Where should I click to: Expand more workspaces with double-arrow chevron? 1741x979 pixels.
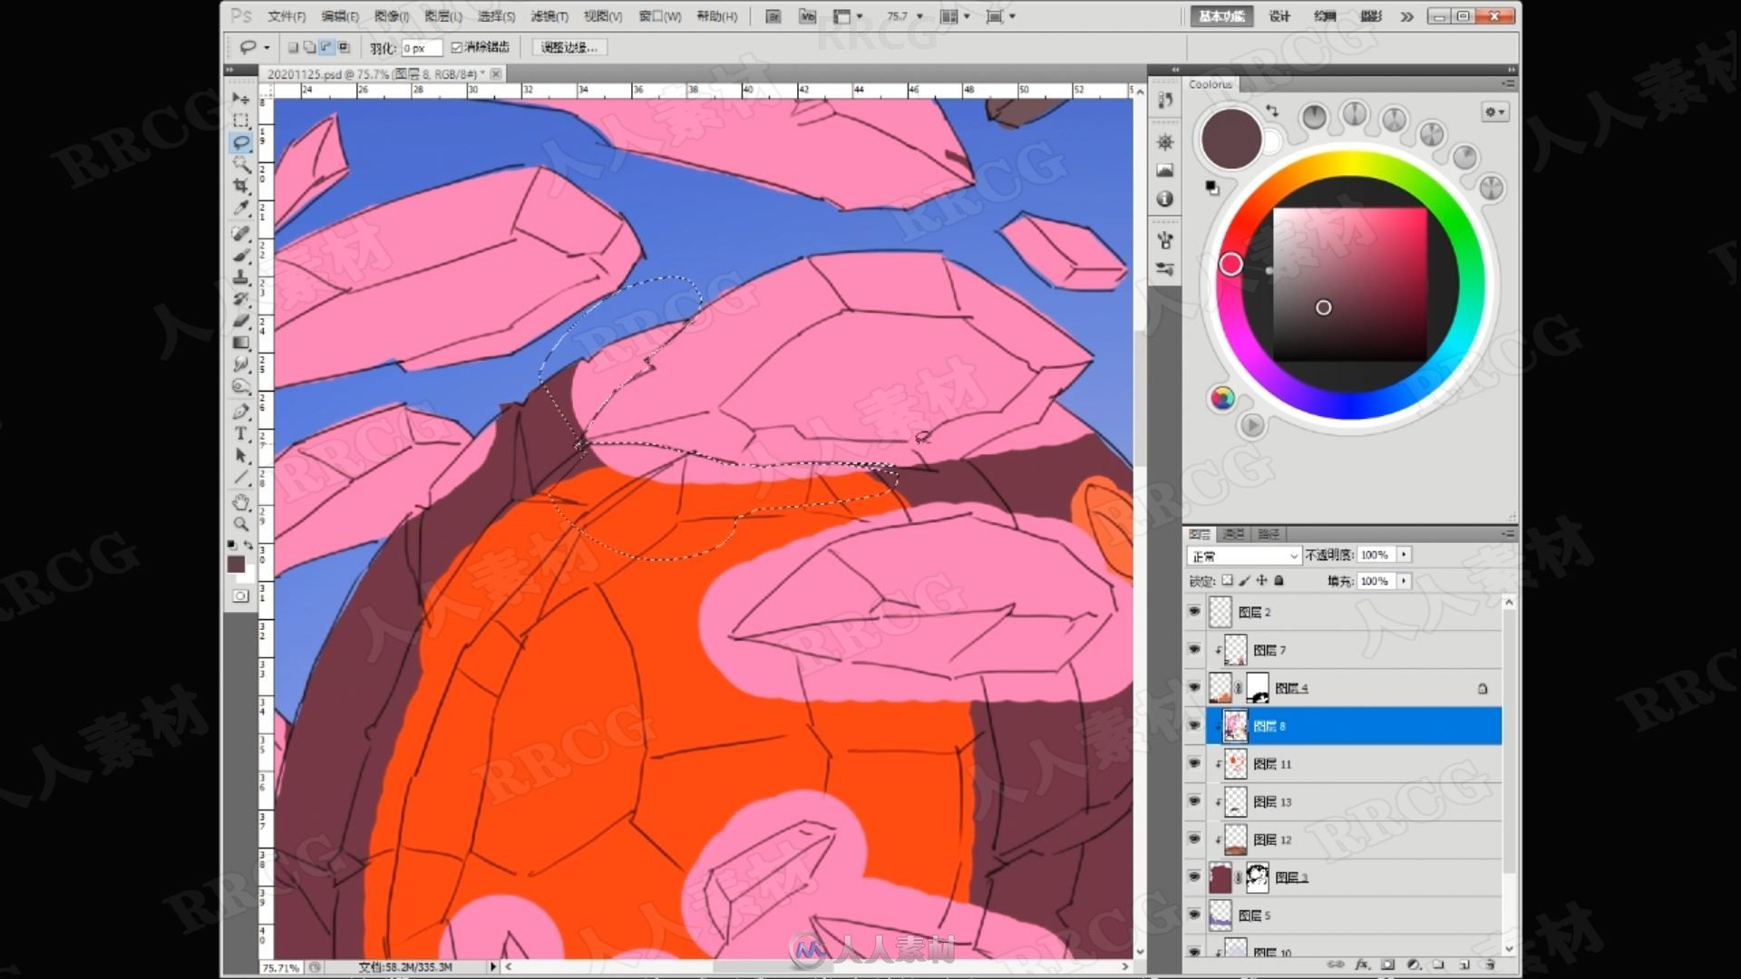(1406, 16)
